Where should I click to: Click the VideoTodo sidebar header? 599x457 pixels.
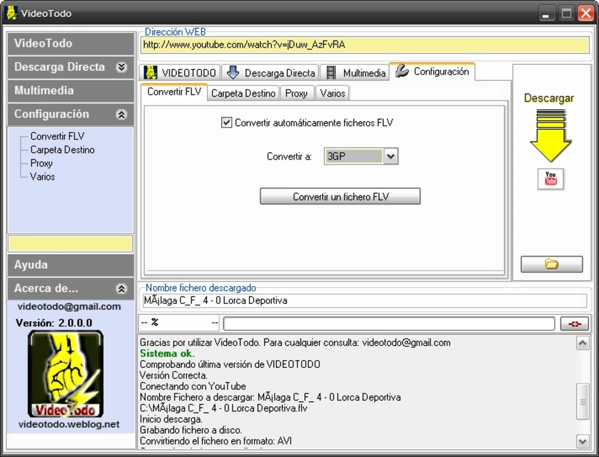coord(71,43)
